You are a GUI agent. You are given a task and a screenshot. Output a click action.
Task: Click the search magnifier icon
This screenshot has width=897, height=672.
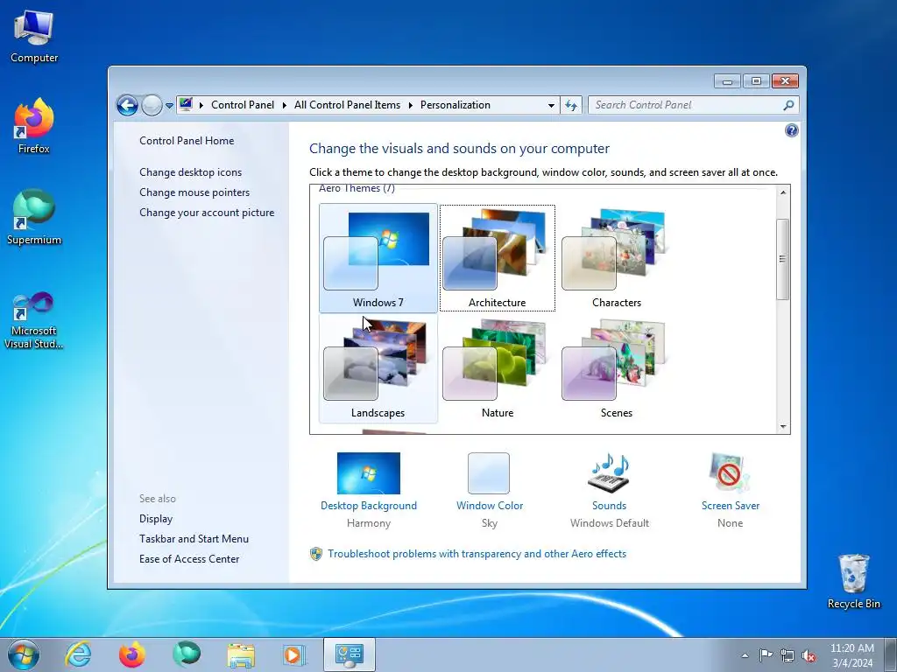point(788,105)
